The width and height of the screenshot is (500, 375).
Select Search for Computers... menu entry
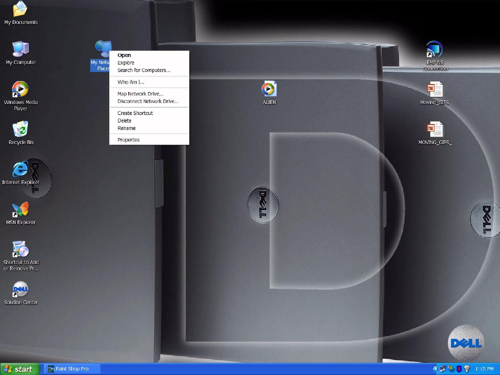149,70
